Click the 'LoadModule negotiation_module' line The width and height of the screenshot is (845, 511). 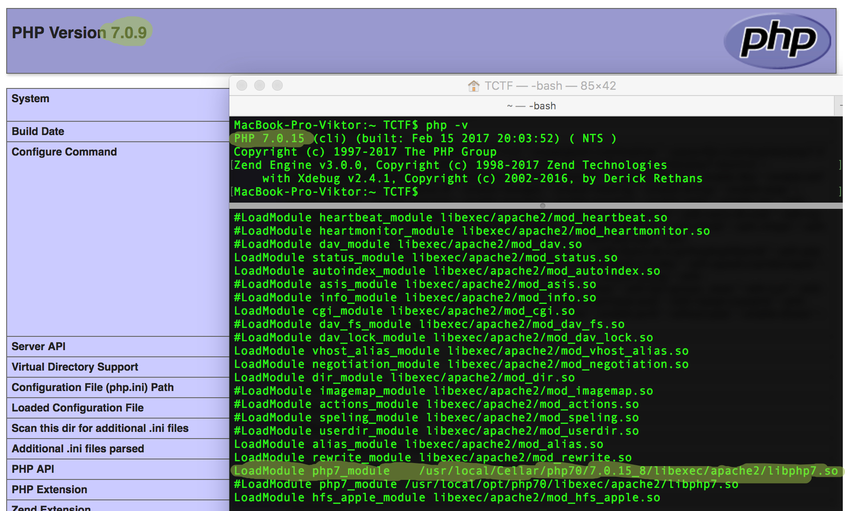pyautogui.click(x=461, y=364)
